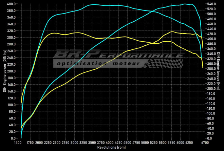Pick the 5250 rpm label on horizontal axis

pyautogui.click(x=153, y=143)
